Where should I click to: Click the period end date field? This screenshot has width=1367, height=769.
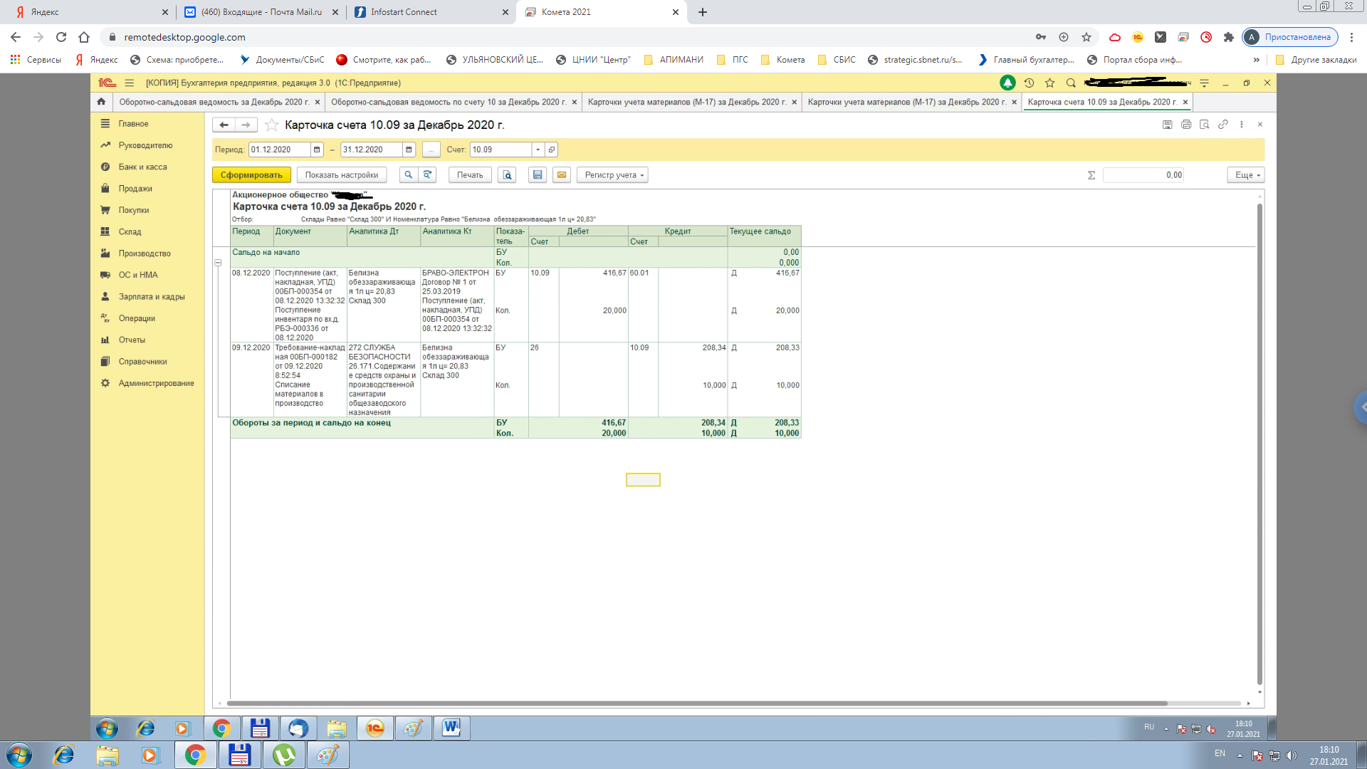pyautogui.click(x=371, y=150)
